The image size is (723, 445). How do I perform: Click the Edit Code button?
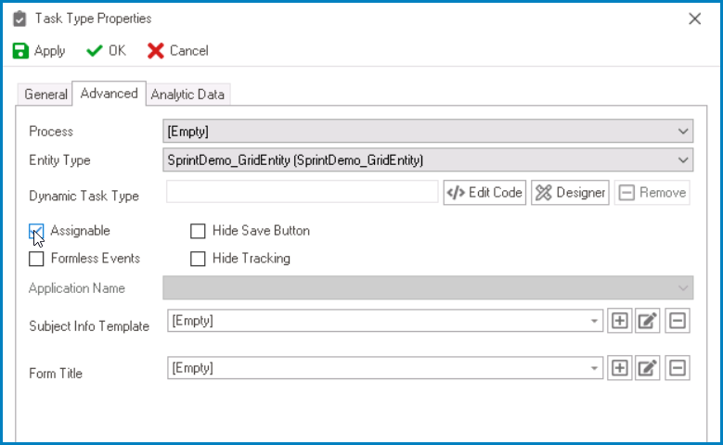(x=484, y=193)
